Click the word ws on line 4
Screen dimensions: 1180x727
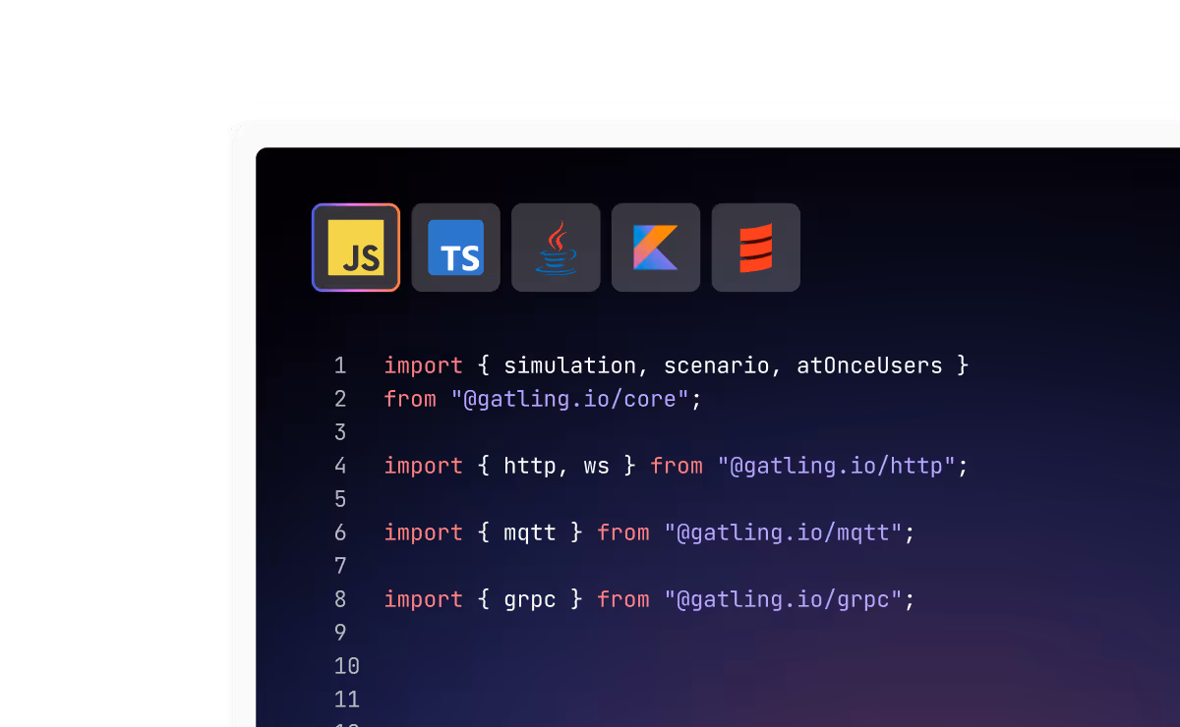coord(597,466)
